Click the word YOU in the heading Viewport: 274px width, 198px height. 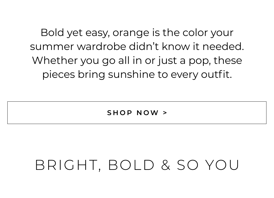click(222, 165)
